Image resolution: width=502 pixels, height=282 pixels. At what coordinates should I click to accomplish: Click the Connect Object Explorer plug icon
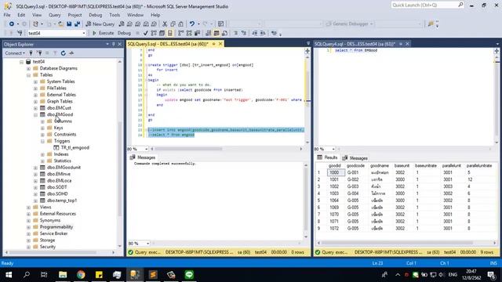[x=31, y=53]
